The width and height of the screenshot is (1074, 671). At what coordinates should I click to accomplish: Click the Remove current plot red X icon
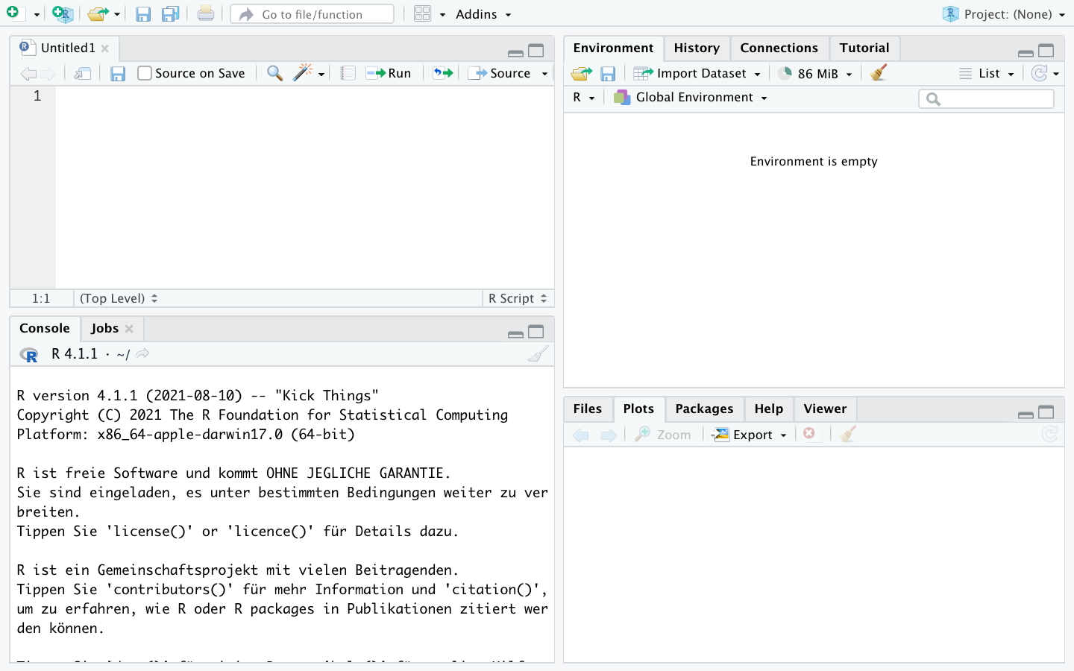tap(809, 433)
